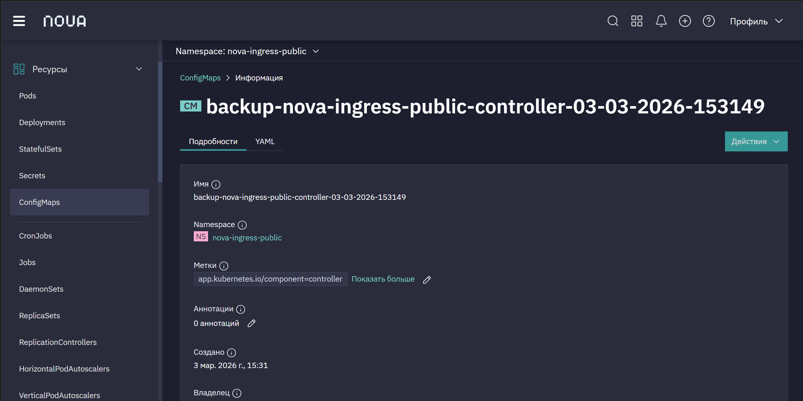
Task: Select ConfigMaps in the sidebar
Action: pyautogui.click(x=80, y=202)
